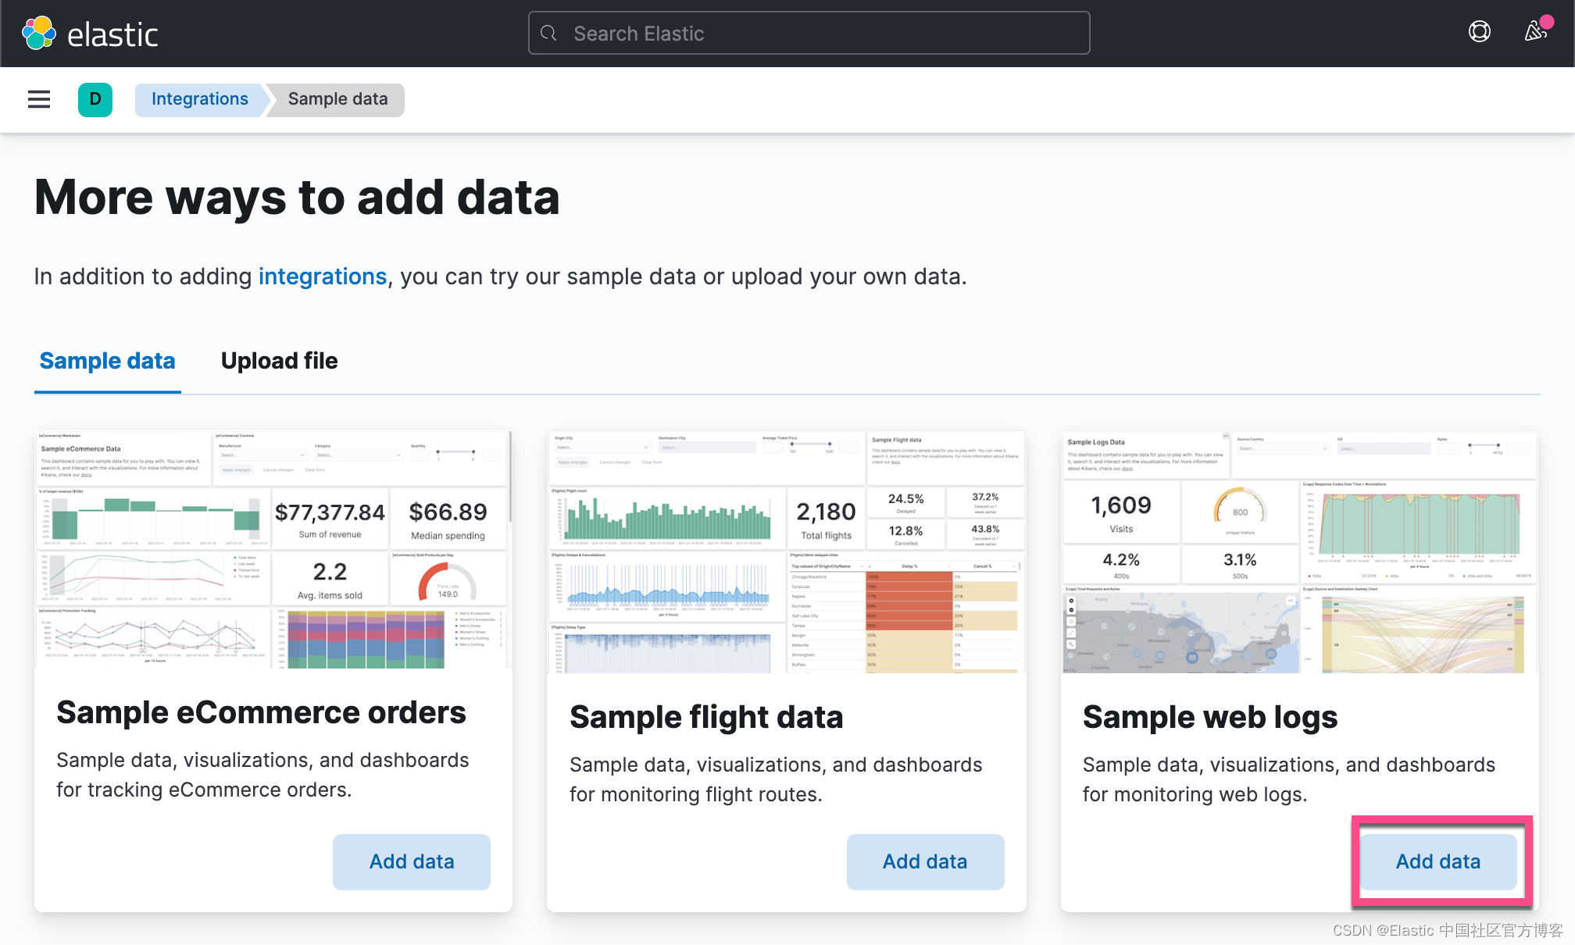Click the Sample data breadcrumb
The width and height of the screenshot is (1575, 945).
[x=337, y=99]
